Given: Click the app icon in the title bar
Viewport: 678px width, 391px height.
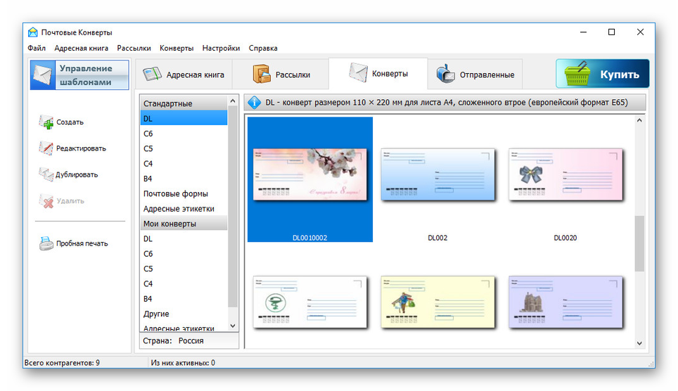Looking at the screenshot, I should (32, 32).
